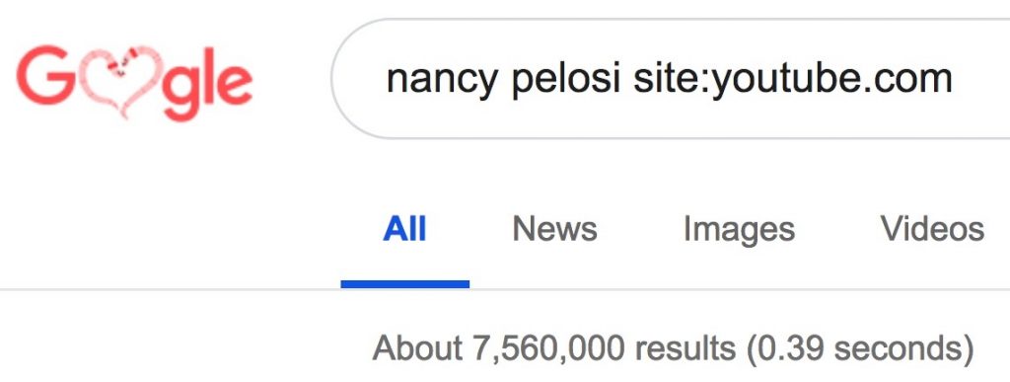Click the "About 7,560,000 results" stats text

point(554,348)
